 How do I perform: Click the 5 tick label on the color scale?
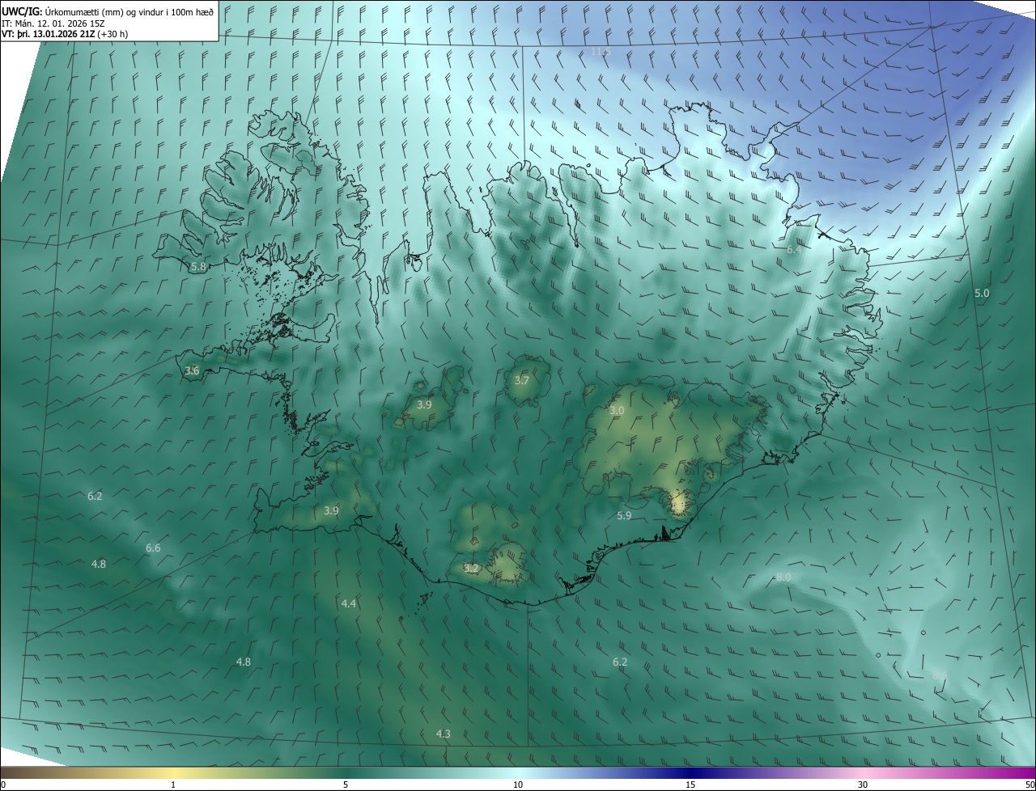(346, 785)
